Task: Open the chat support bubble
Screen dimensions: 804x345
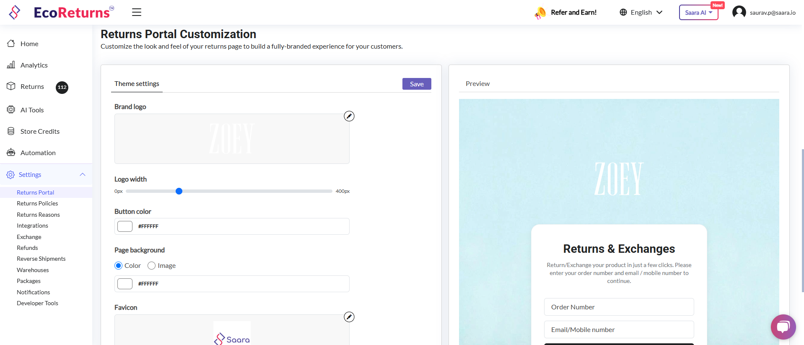Action: (x=783, y=327)
